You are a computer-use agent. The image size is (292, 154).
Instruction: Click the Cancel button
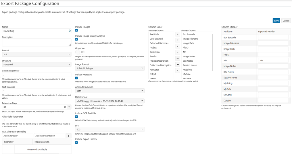click(x=286, y=21)
